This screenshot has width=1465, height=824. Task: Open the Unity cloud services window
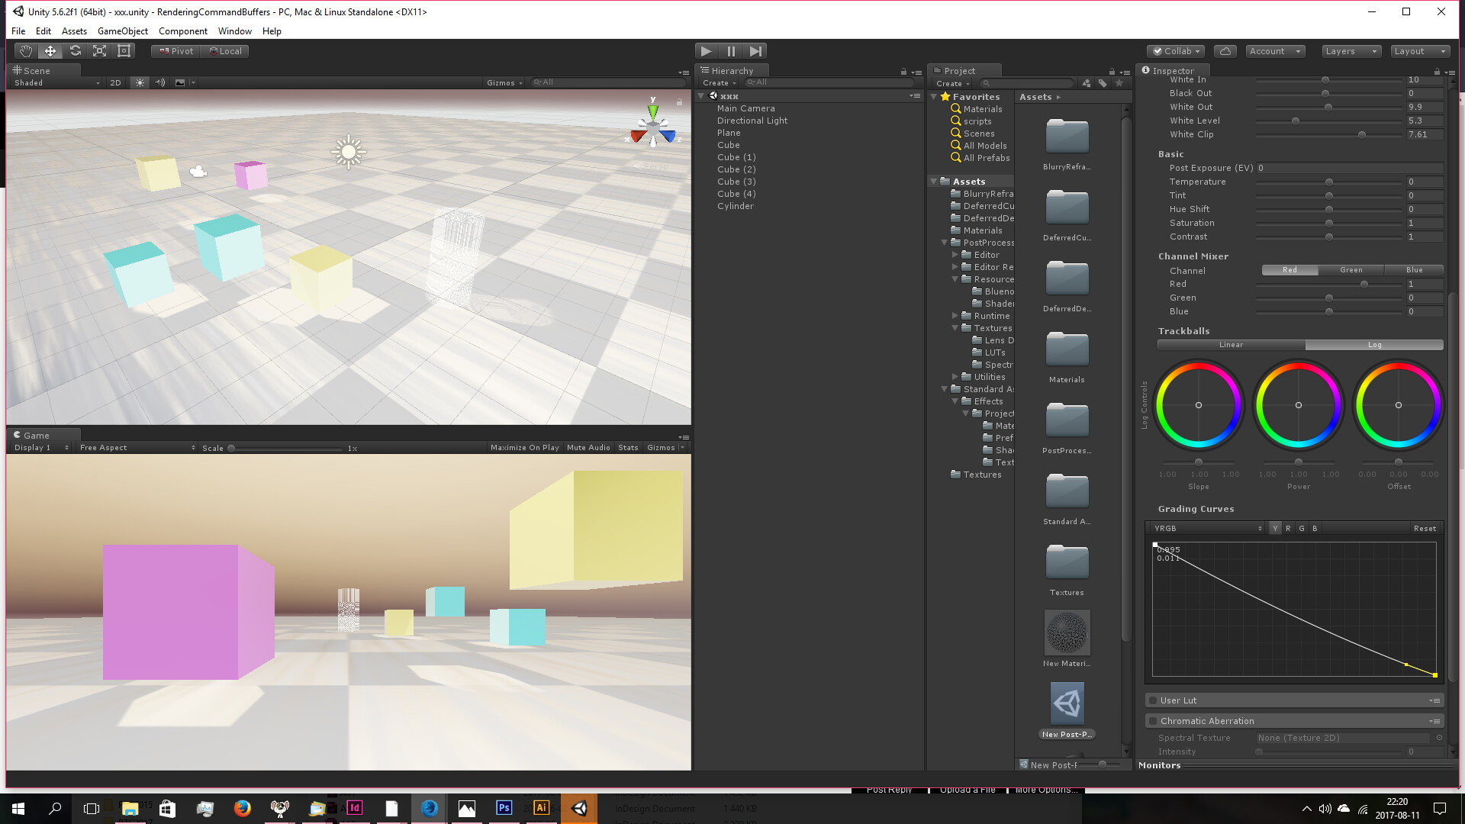pyautogui.click(x=1225, y=50)
